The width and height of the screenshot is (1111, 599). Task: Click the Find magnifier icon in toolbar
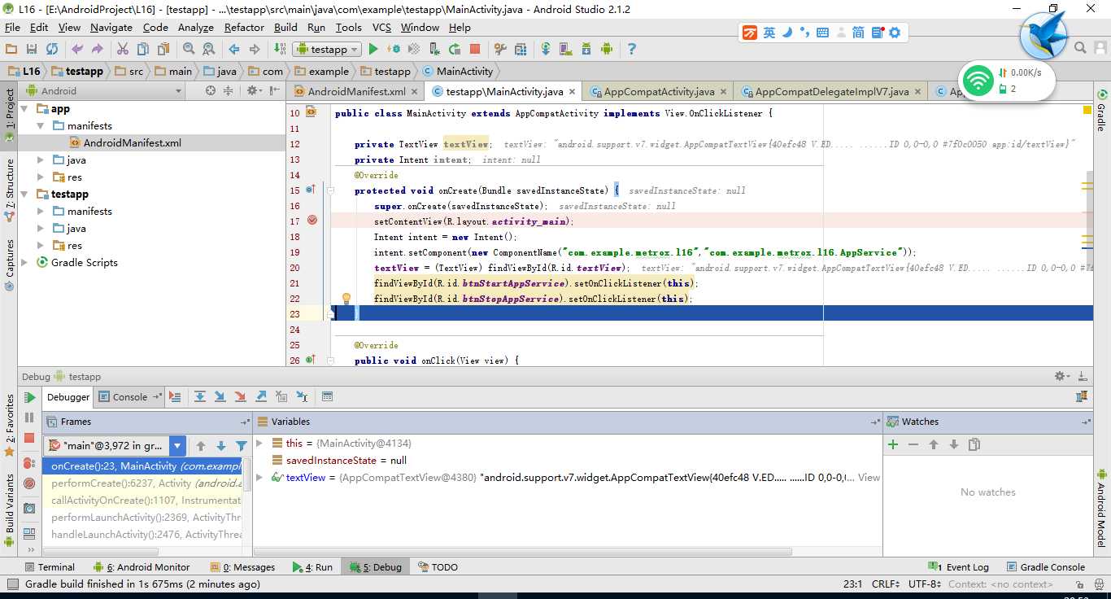click(189, 49)
